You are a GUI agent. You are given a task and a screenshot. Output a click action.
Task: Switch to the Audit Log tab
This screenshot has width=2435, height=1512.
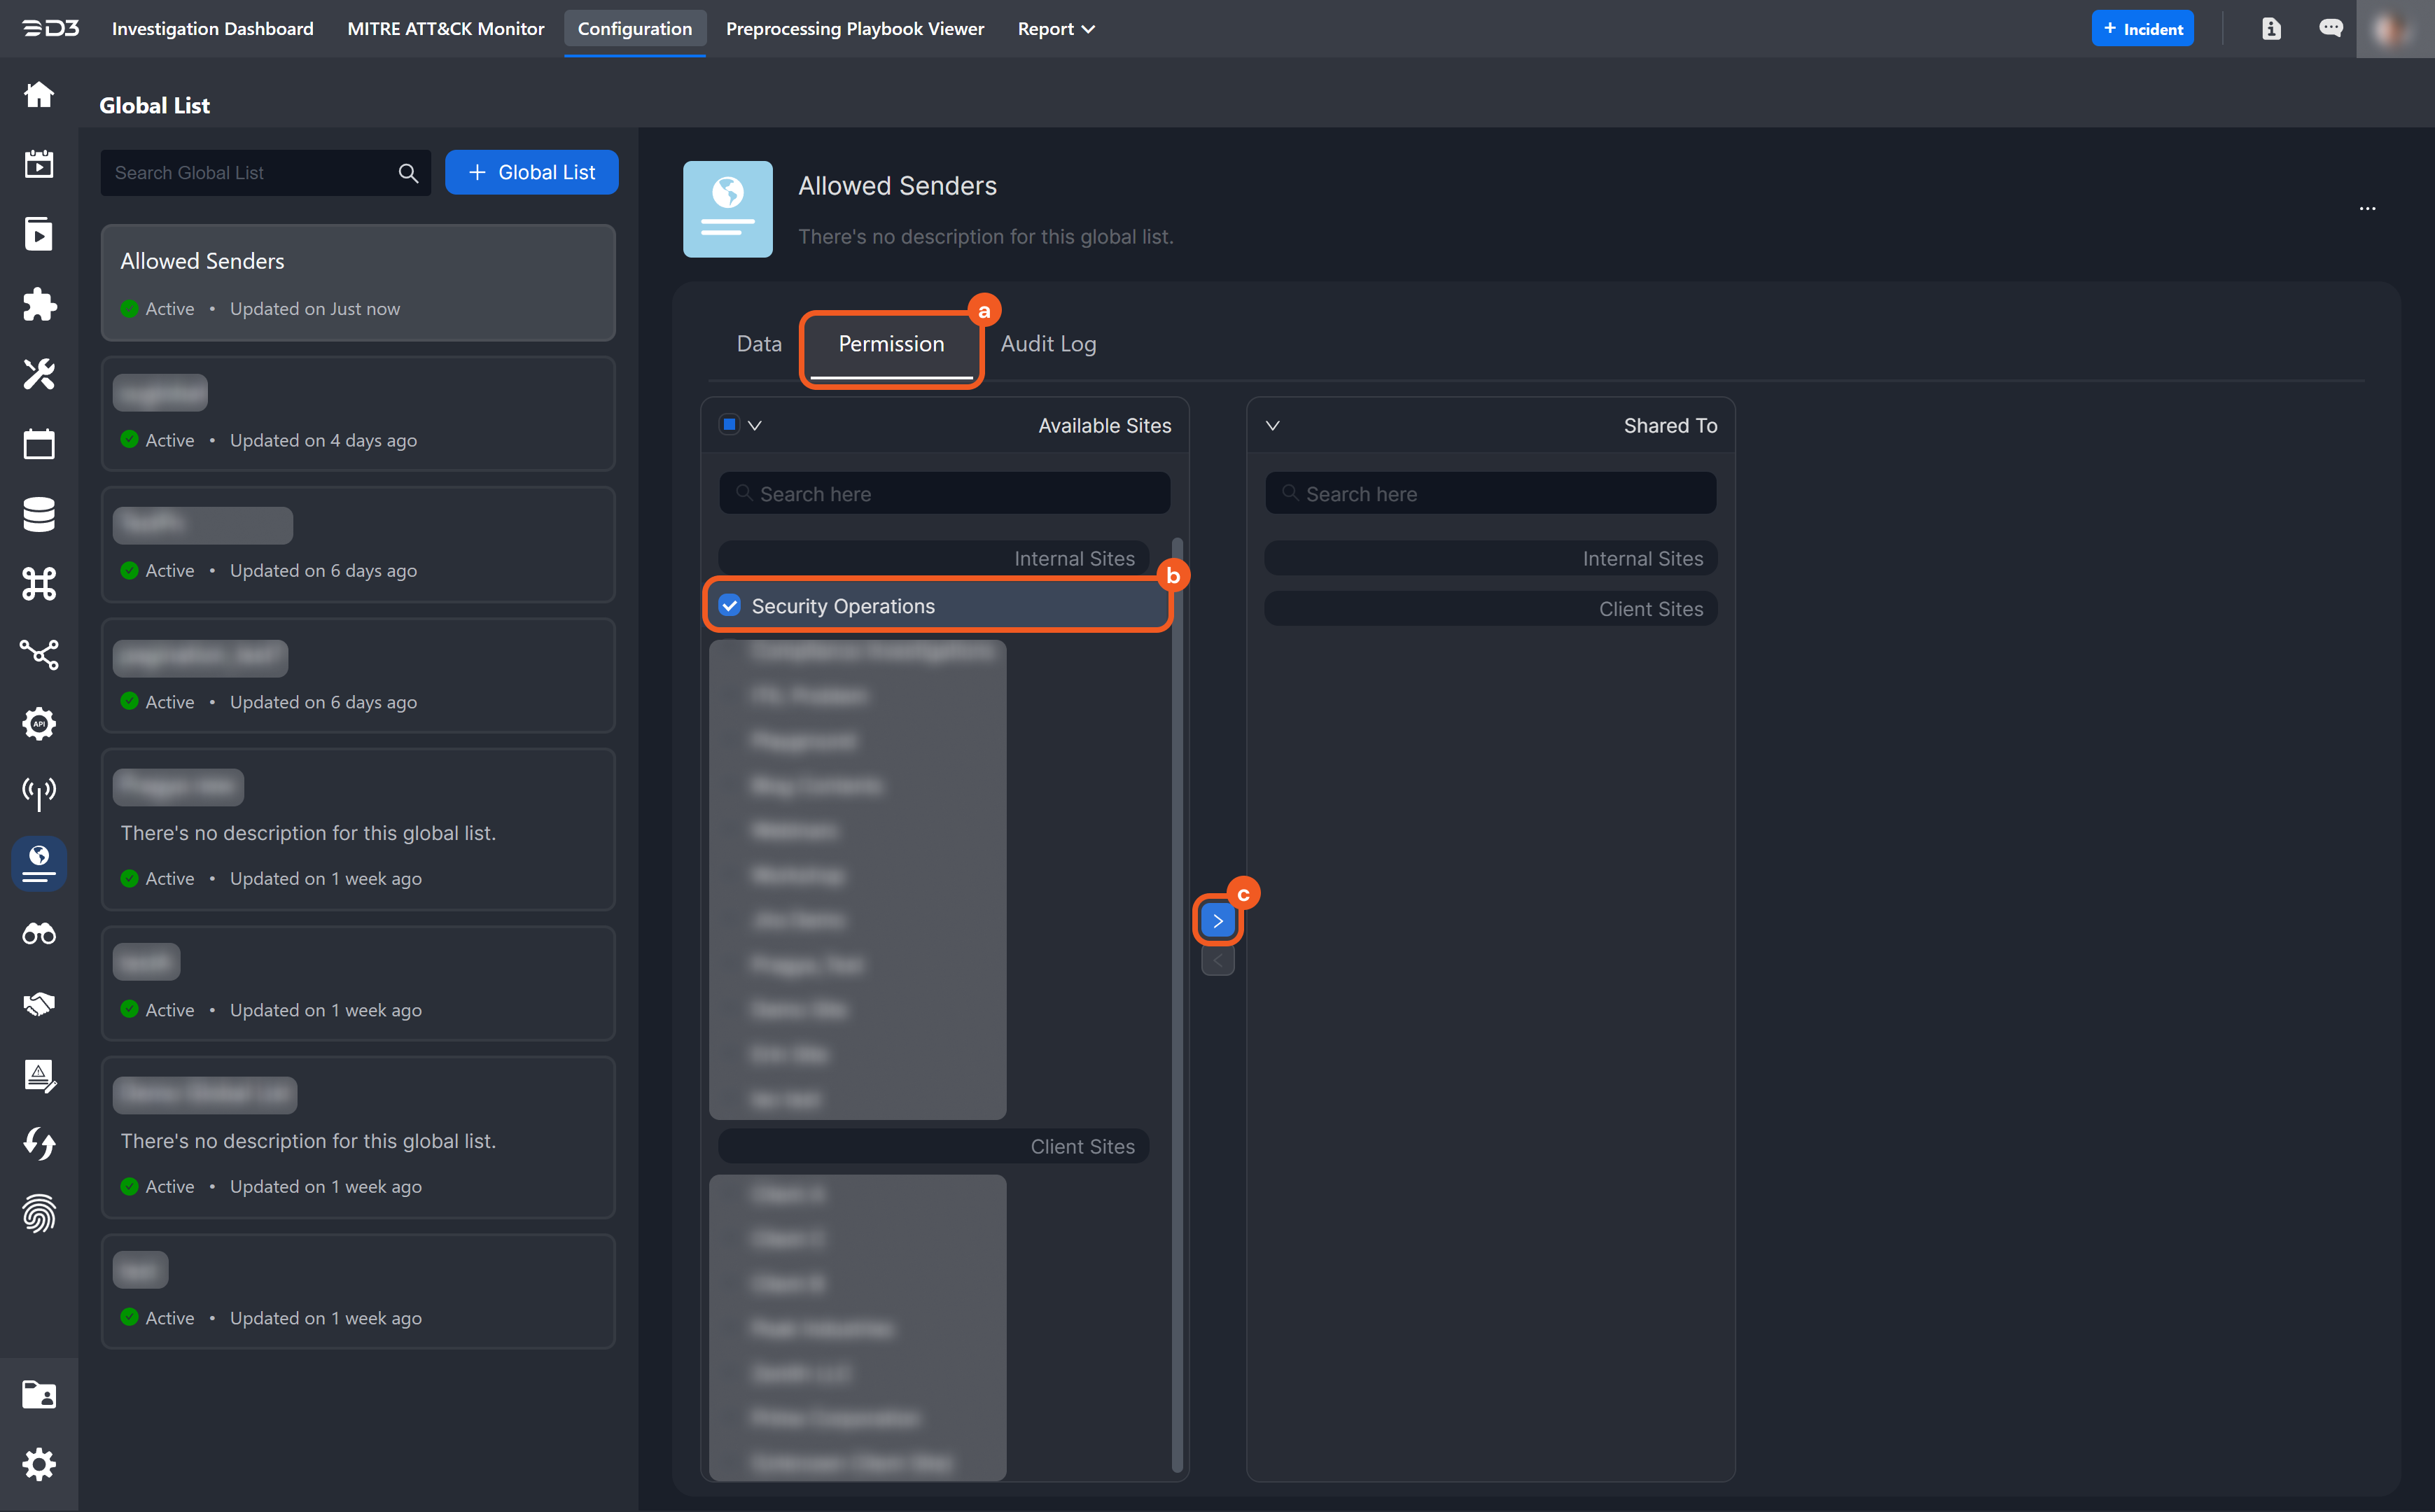1048,344
